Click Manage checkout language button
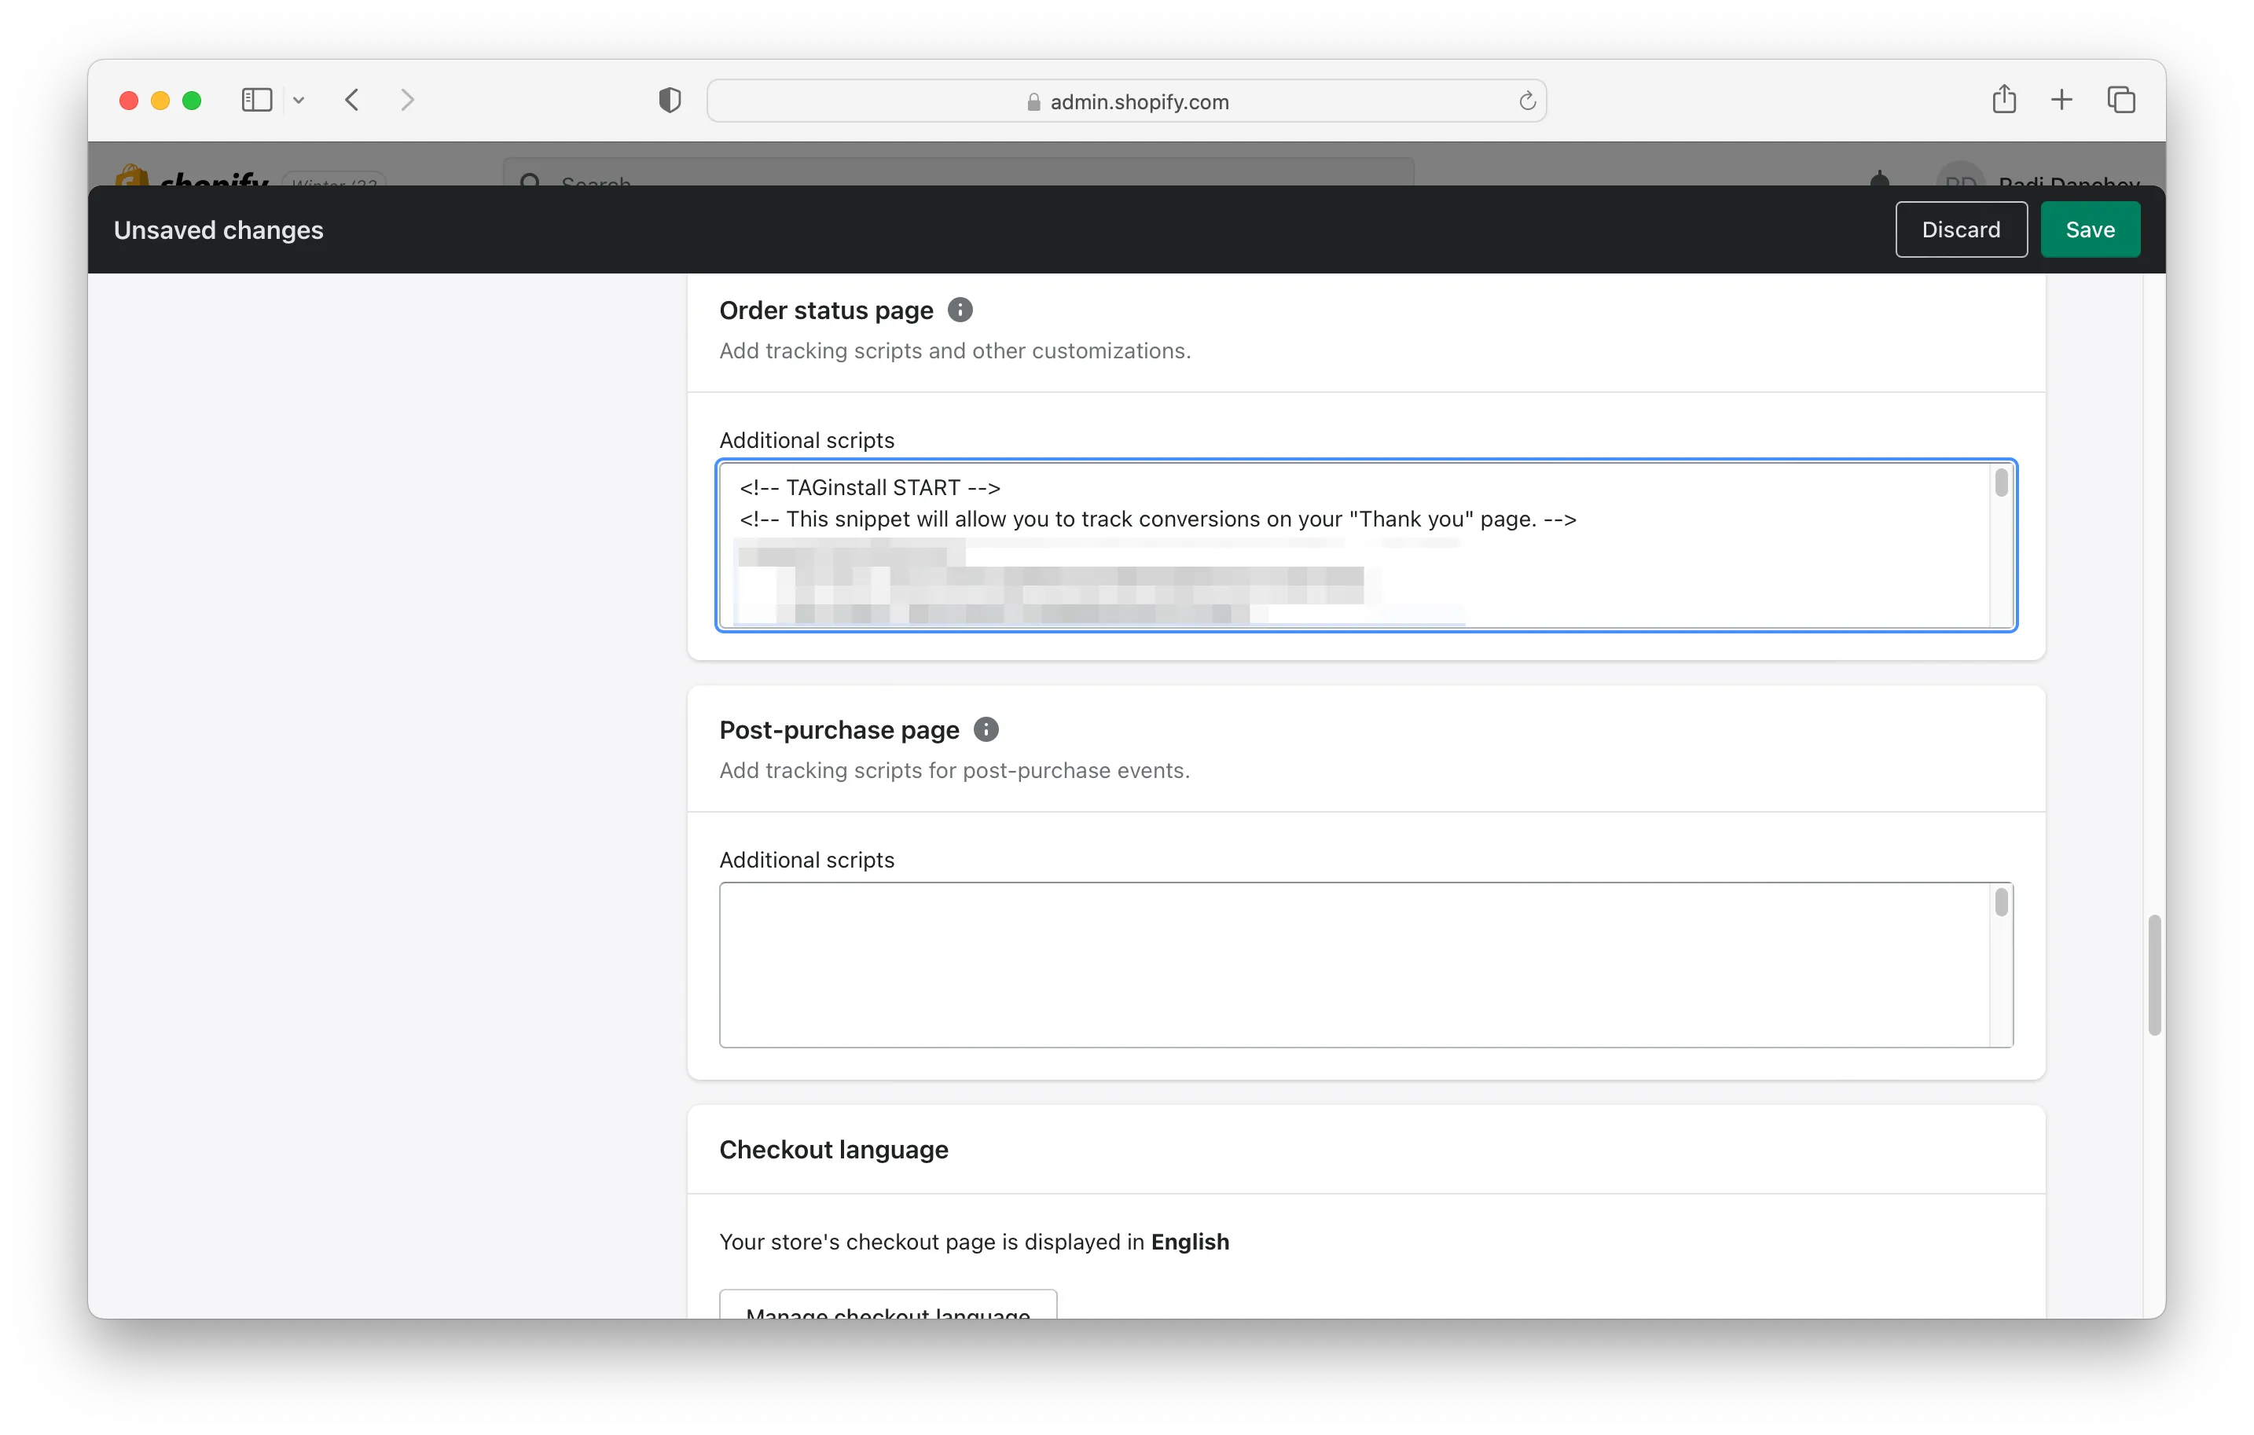The height and width of the screenshot is (1435, 2254). 887,1307
